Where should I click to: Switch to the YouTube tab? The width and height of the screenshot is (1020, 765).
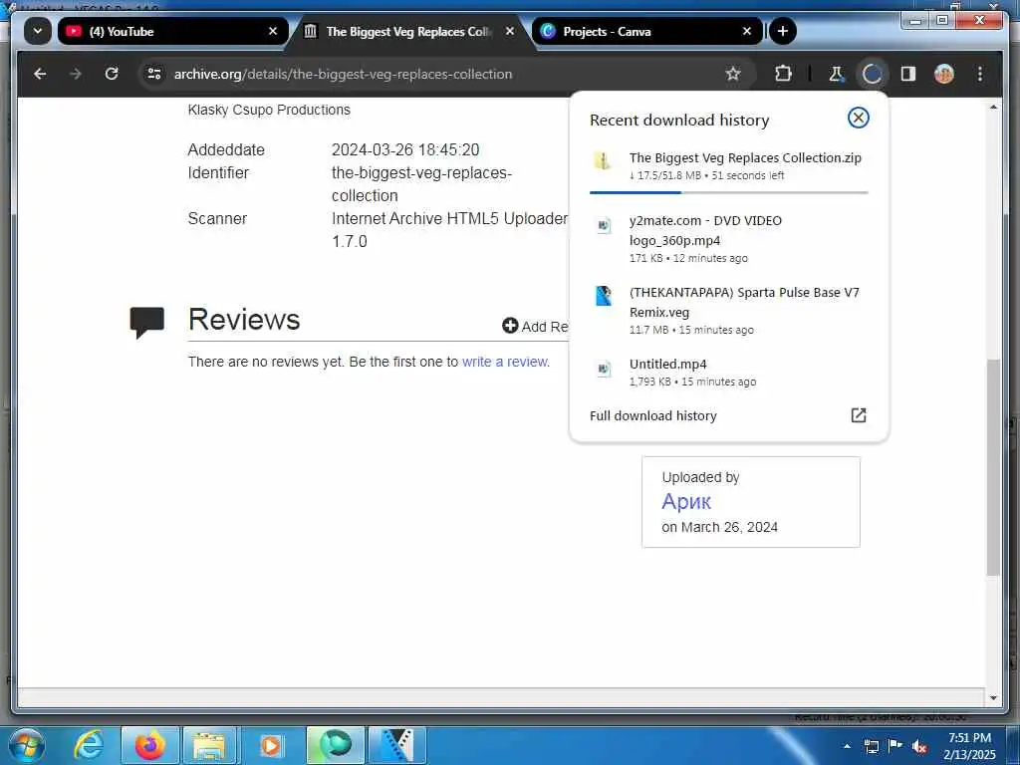pos(173,31)
